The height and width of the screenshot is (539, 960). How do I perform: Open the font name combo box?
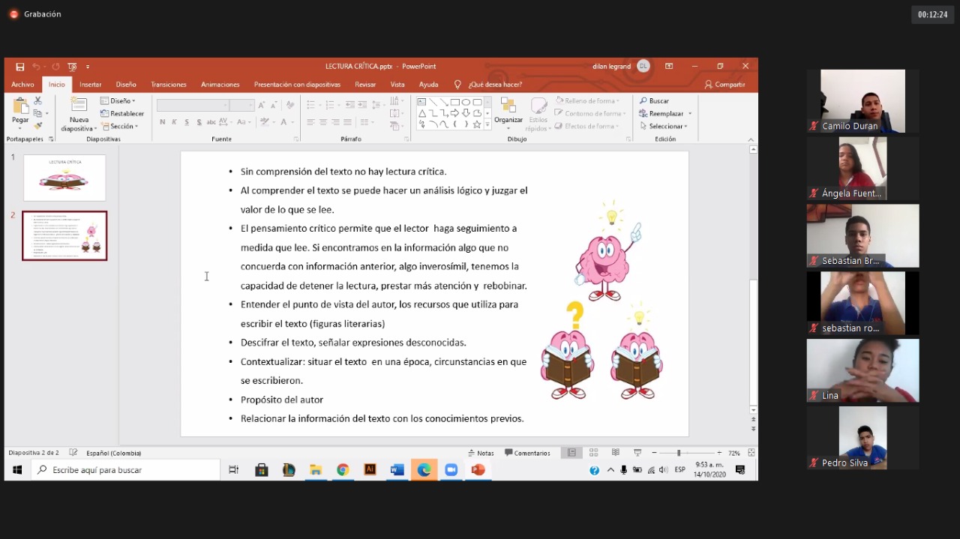pos(193,106)
